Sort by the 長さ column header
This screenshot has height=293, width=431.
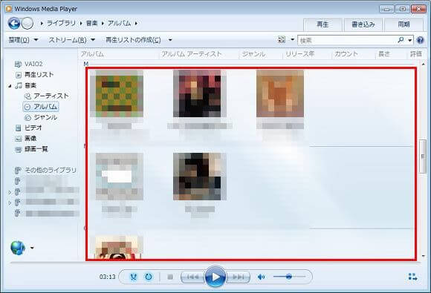click(384, 54)
